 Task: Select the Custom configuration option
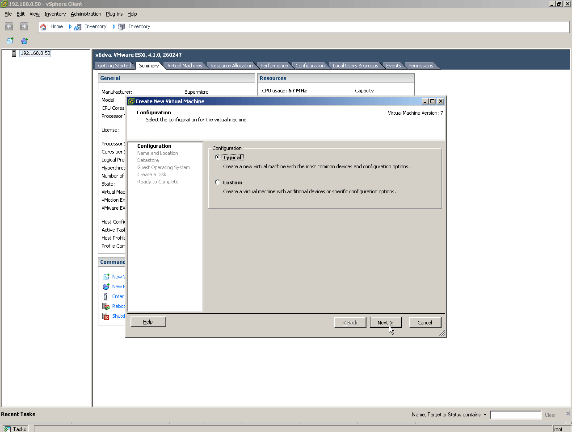[218, 182]
